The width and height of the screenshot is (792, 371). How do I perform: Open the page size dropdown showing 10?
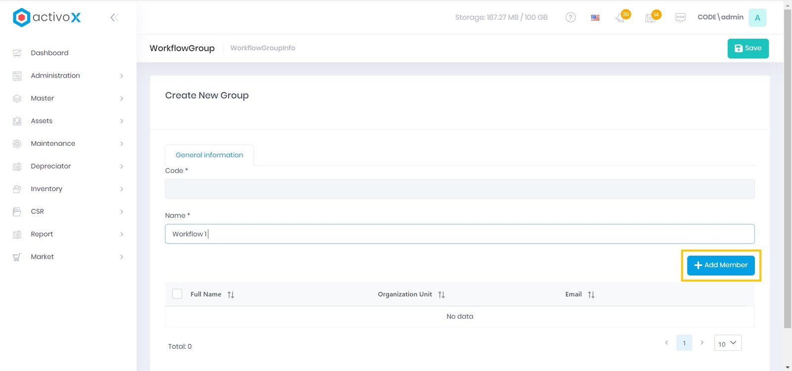727,343
